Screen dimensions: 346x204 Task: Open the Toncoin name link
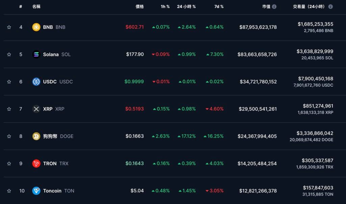click(52, 191)
